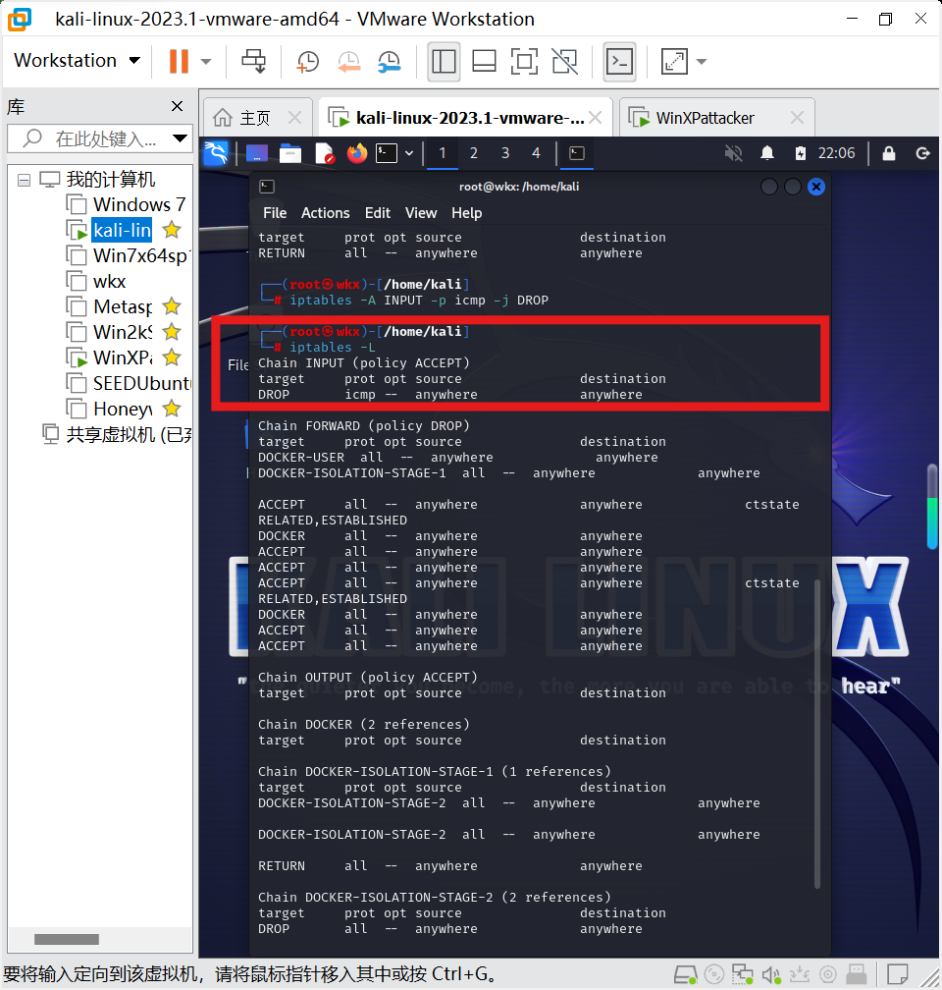Screen dimensions: 942x990
Task: Open notifications bell in Kali panel
Action: click(x=767, y=153)
